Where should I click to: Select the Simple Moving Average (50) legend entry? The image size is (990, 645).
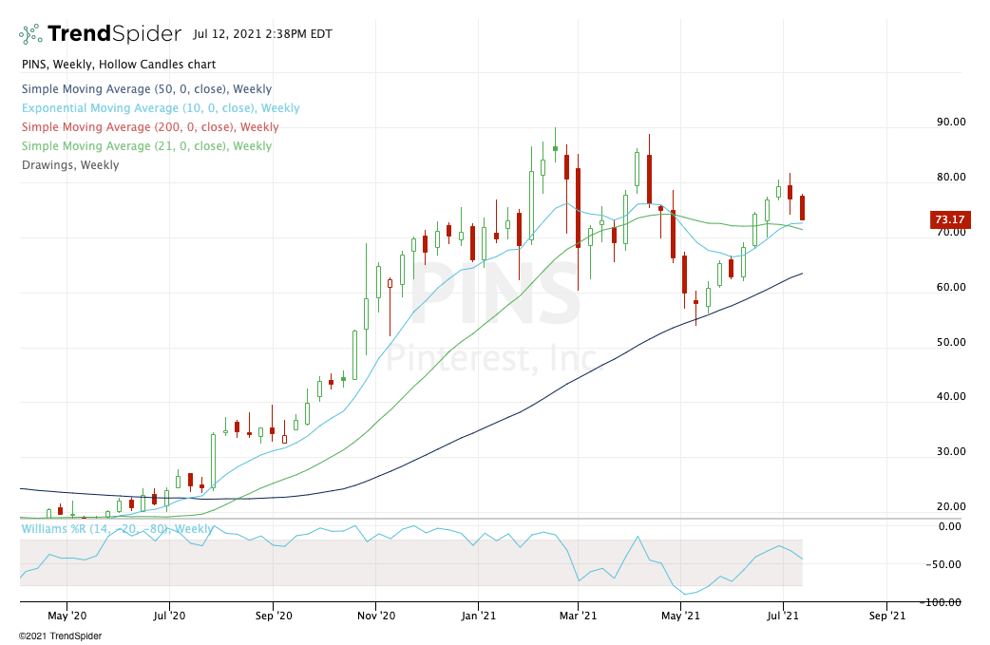point(146,89)
